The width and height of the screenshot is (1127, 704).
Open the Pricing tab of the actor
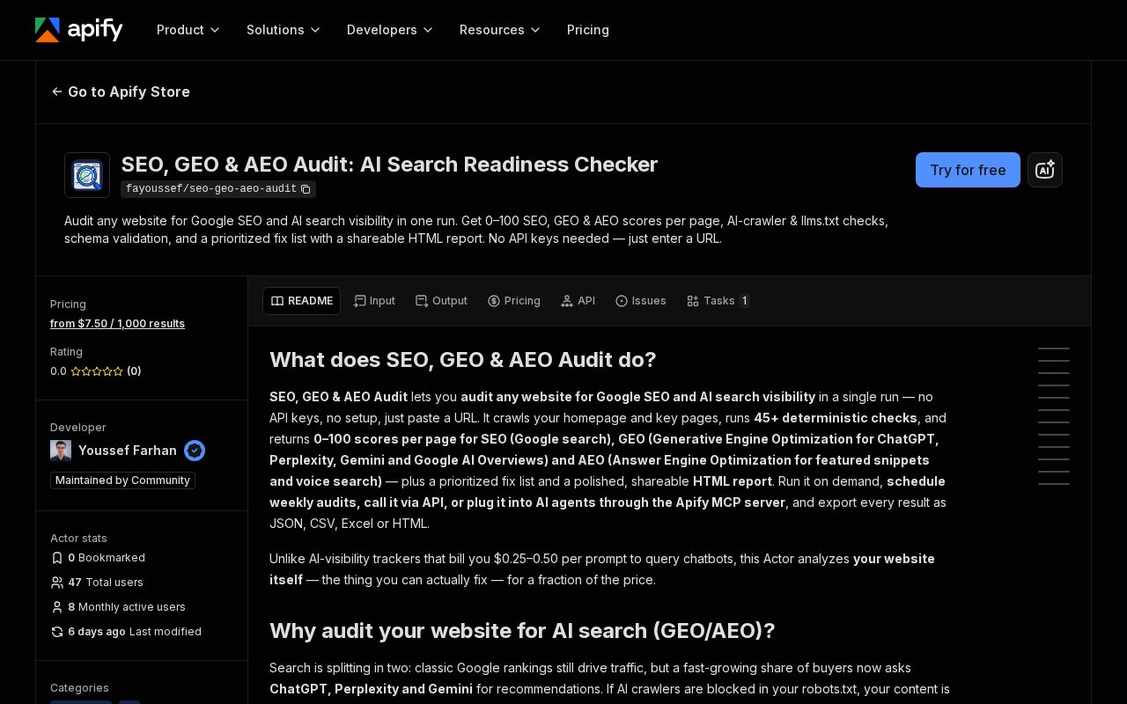(514, 301)
